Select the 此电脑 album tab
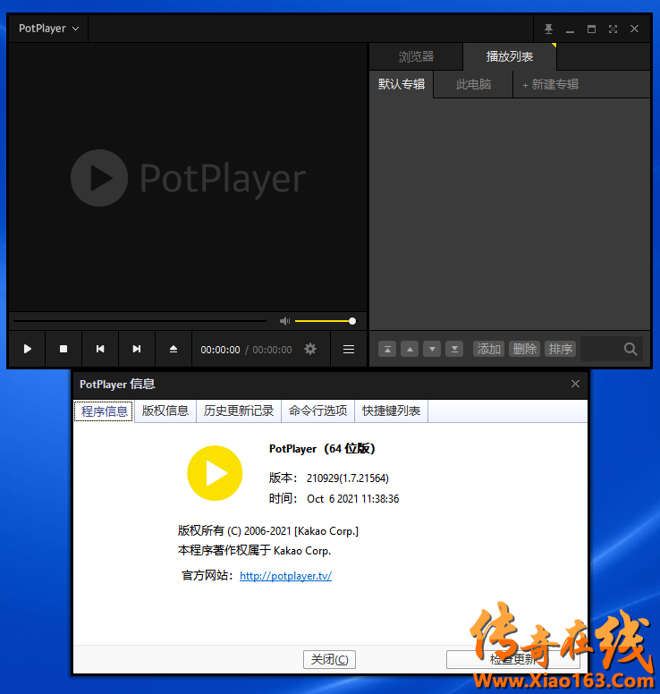The image size is (660, 694). 473,84
